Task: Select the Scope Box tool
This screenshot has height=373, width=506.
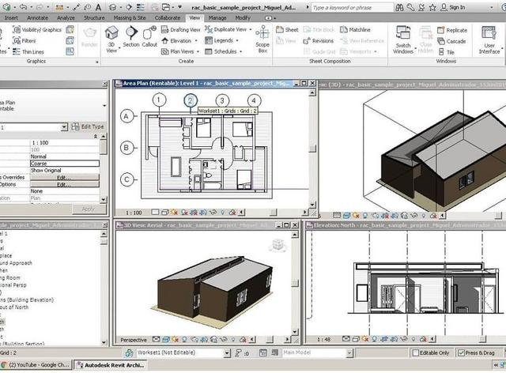Action: 262,40
